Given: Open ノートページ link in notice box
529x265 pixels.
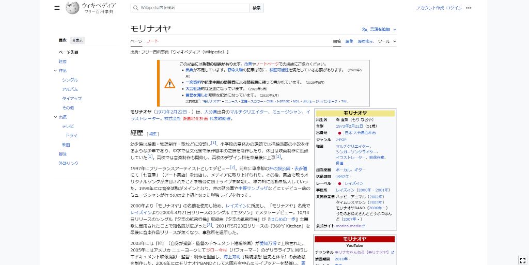Looking at the screenshot, I should pos(267,64).
